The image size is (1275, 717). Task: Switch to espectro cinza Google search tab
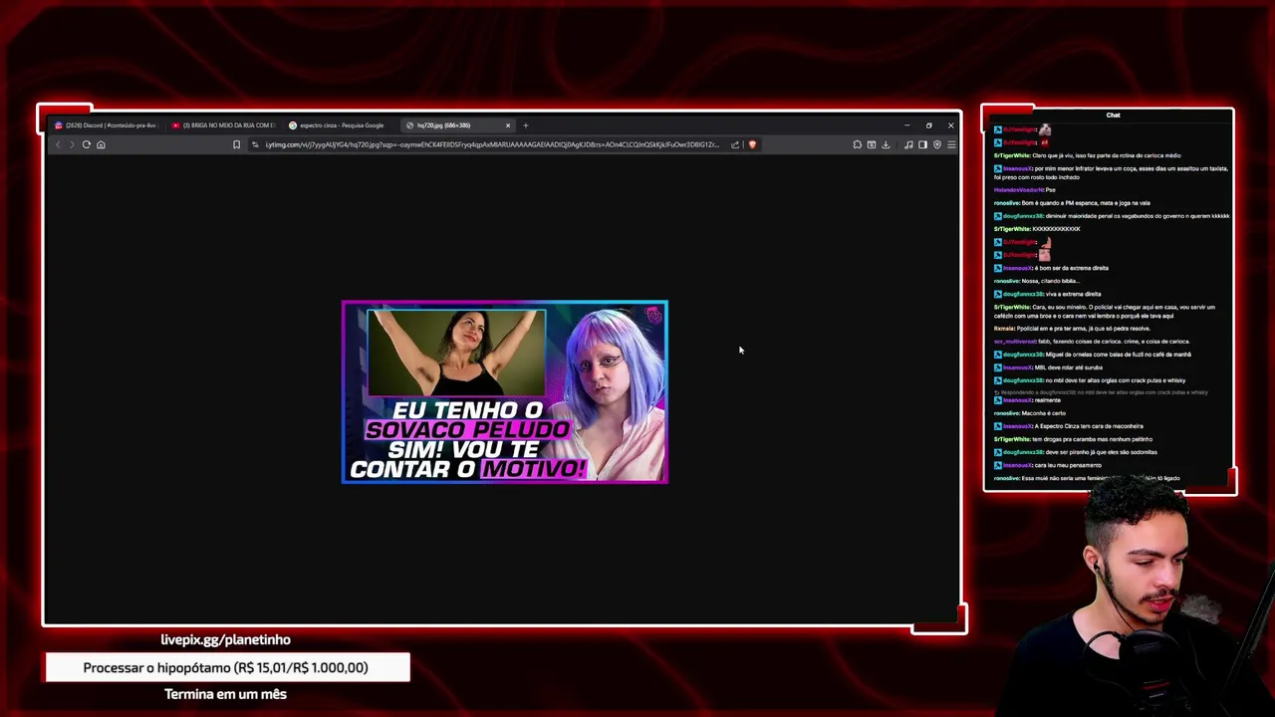point(340,125)
